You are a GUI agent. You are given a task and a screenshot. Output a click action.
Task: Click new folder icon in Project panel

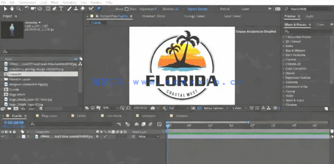coord(9,109)
